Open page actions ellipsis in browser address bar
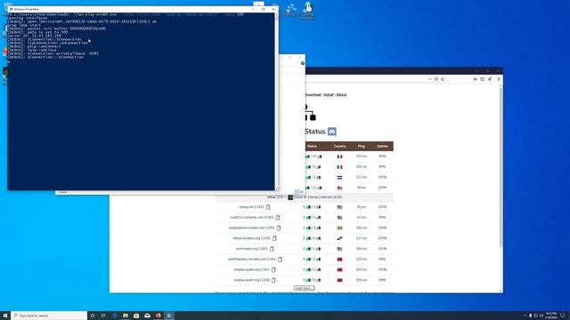This screenshot has width=570, height=320. (x=429, y=79)
